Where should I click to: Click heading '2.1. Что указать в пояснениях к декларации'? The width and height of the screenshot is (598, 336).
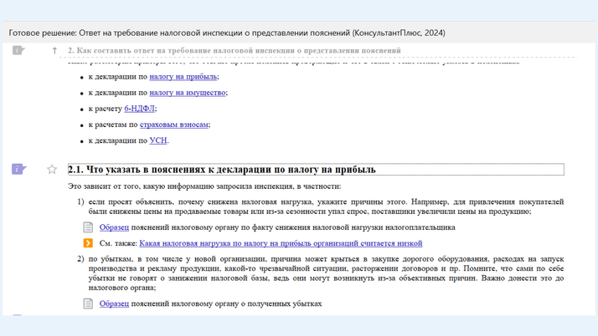click(x=222, y=170)
